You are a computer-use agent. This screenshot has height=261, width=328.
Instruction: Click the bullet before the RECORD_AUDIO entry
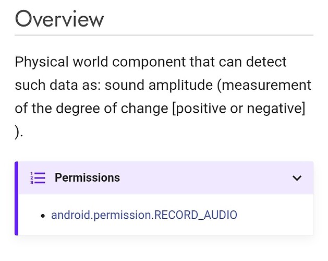[43, 216]
